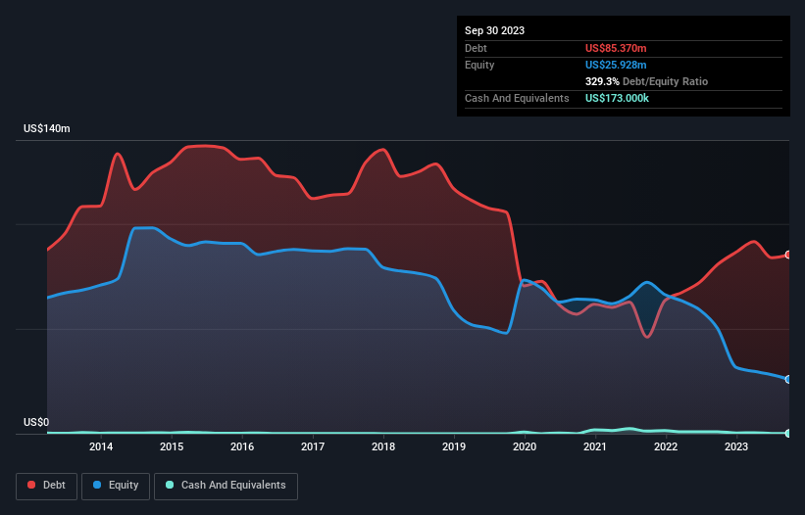This screenshot has height=515, width=805.
Task: Click the US$25.928m equity value
Action: coord(616,65)
